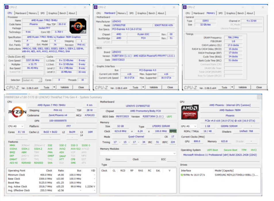Click the memory module icon beside 100.0 MHz
Screen dimensions: 274x201
pyautogui.click(x=173, y=131)
